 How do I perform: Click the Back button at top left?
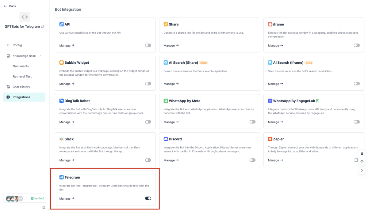pos(10,6)
